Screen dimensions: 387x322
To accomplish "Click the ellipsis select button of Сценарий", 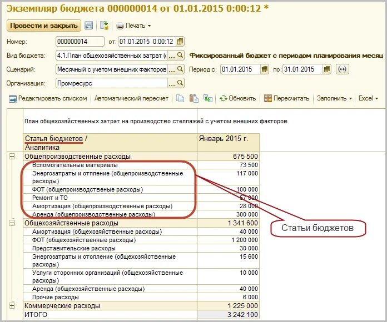I will 172,69.
